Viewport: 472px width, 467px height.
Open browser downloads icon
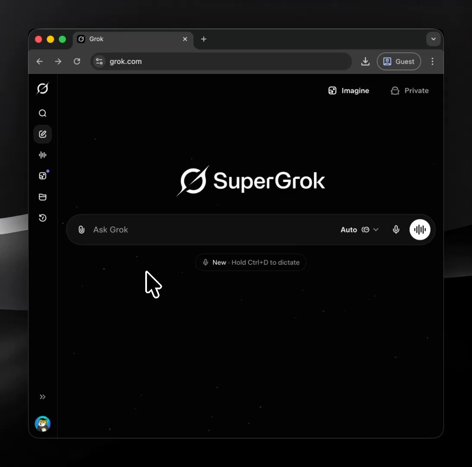[x=365, y=61]
